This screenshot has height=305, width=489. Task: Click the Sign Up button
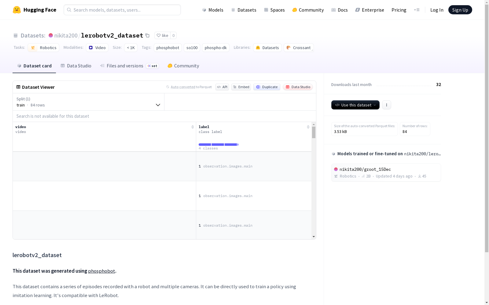tap(460, 10)
